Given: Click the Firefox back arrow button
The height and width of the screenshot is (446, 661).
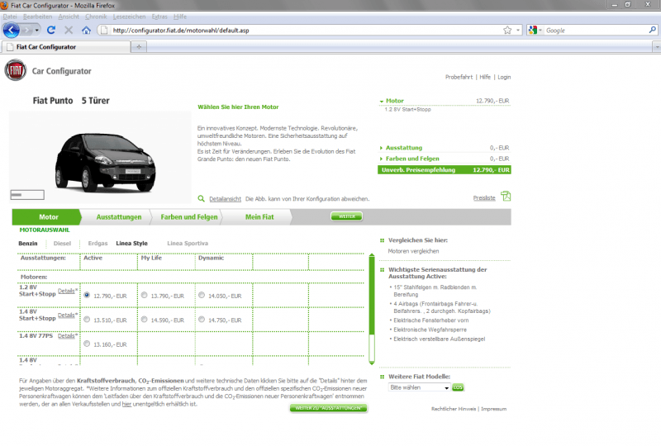Looking at the screenshot, I should (x=12, y=31).
